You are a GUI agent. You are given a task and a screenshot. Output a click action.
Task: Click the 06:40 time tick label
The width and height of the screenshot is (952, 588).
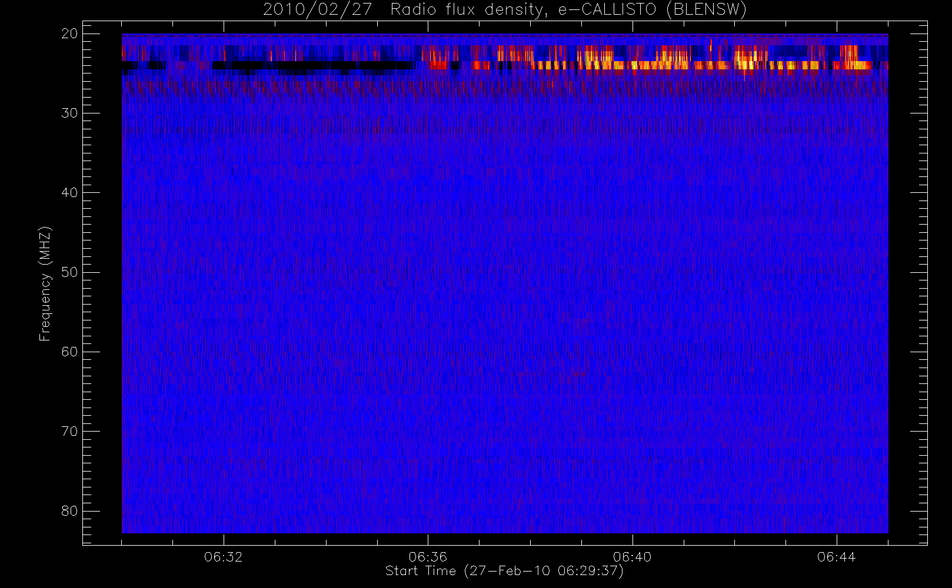point(632,557)
